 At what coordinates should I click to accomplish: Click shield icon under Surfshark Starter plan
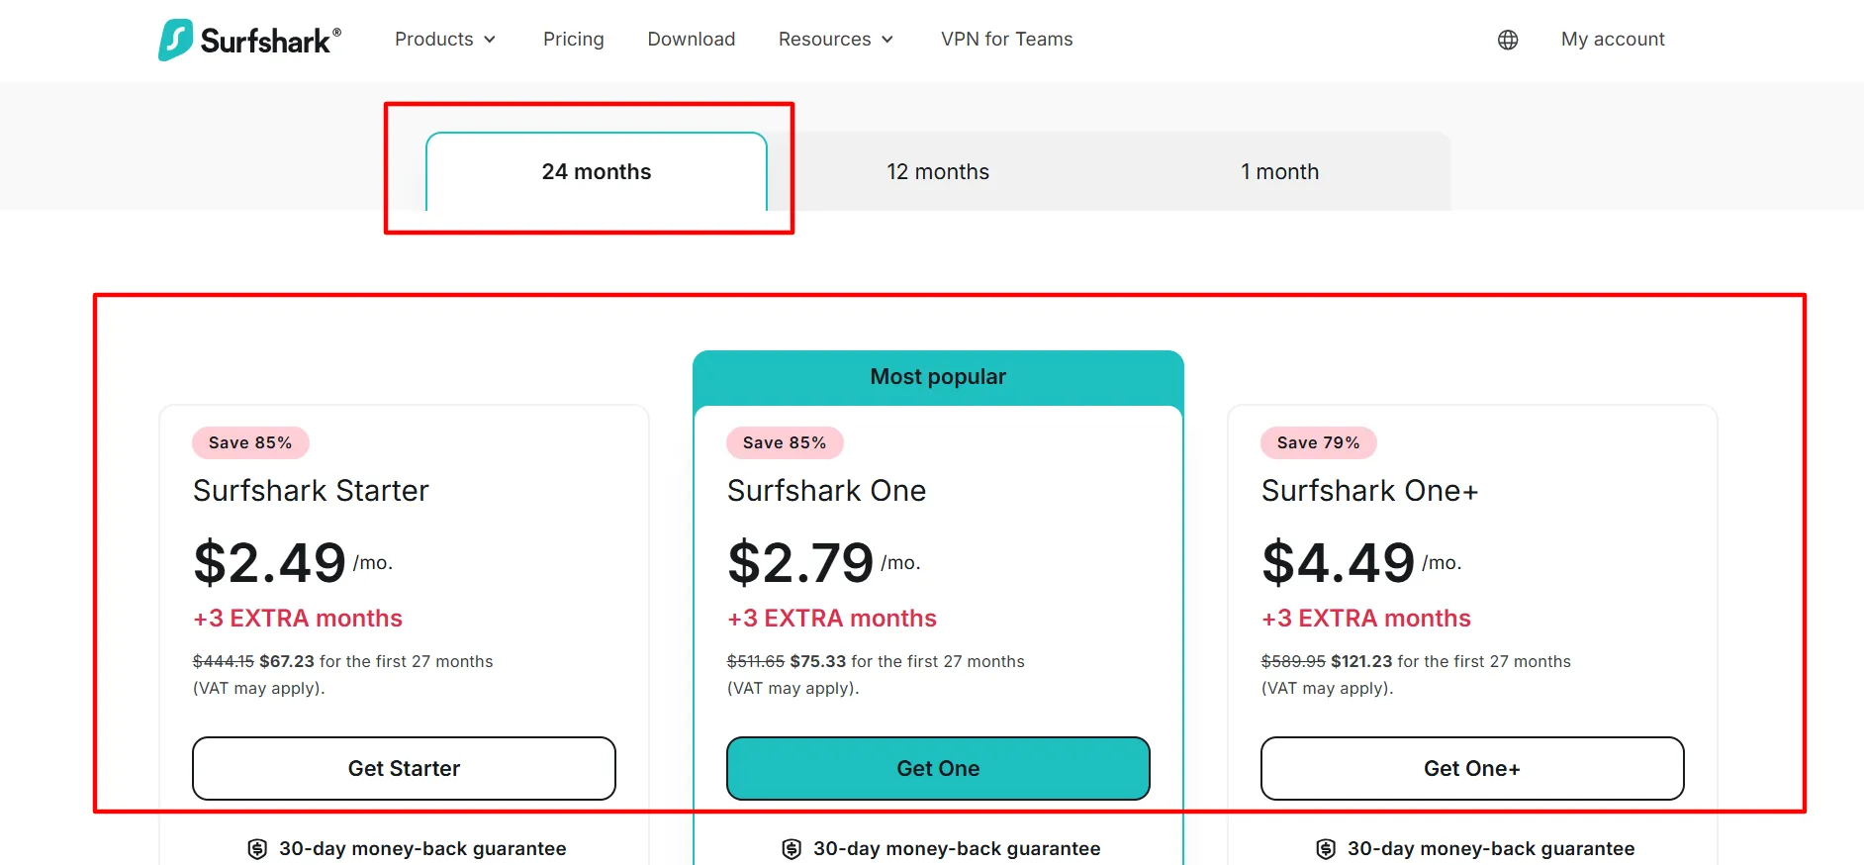pyautogui.click(x=257, y=849)
